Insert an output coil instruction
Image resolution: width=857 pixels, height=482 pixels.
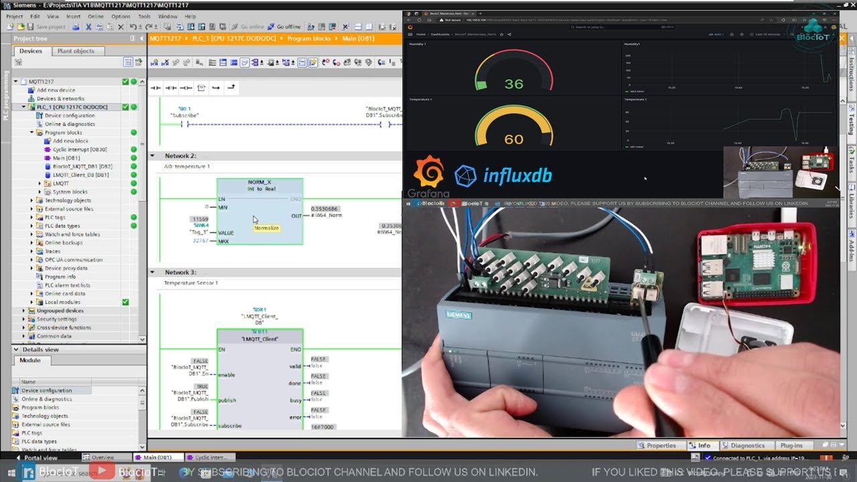click(185, 88)
